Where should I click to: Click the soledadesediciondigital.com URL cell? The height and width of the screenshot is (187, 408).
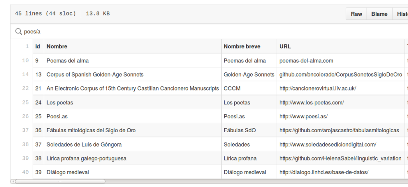click(x=341, y=144)
